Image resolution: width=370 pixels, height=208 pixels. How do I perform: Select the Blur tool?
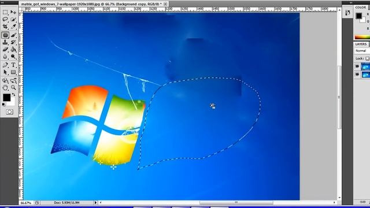5,57
